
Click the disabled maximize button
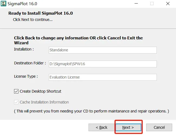tap(152, 4)
